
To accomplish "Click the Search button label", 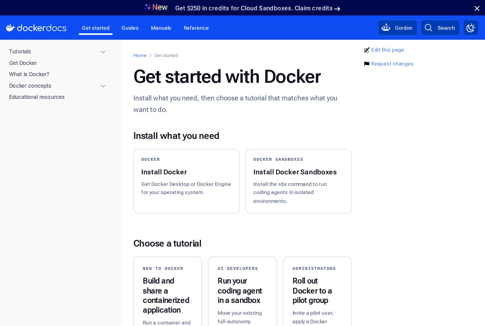I will 446,28.
